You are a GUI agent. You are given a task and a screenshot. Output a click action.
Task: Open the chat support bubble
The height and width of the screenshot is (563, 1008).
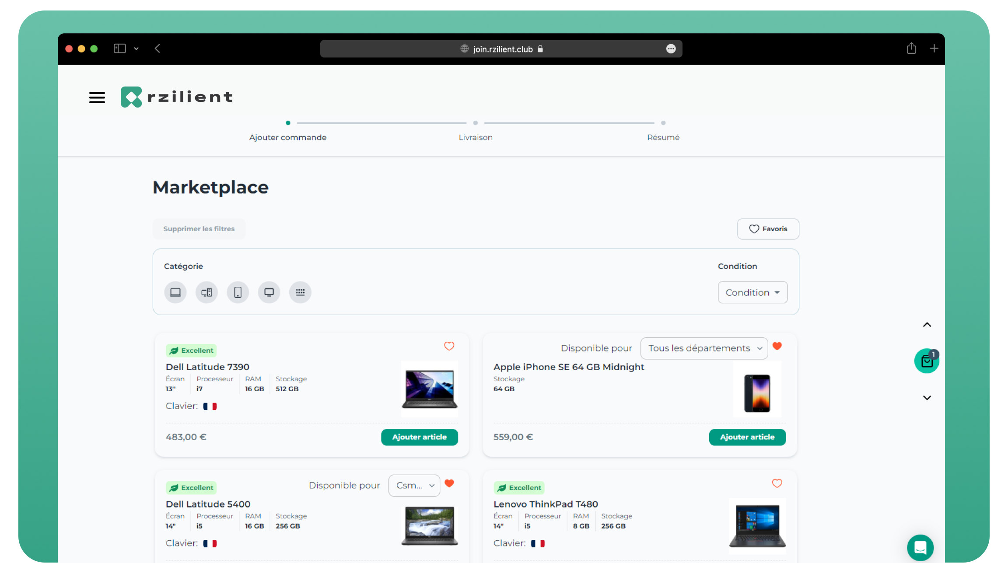(920, 547)
